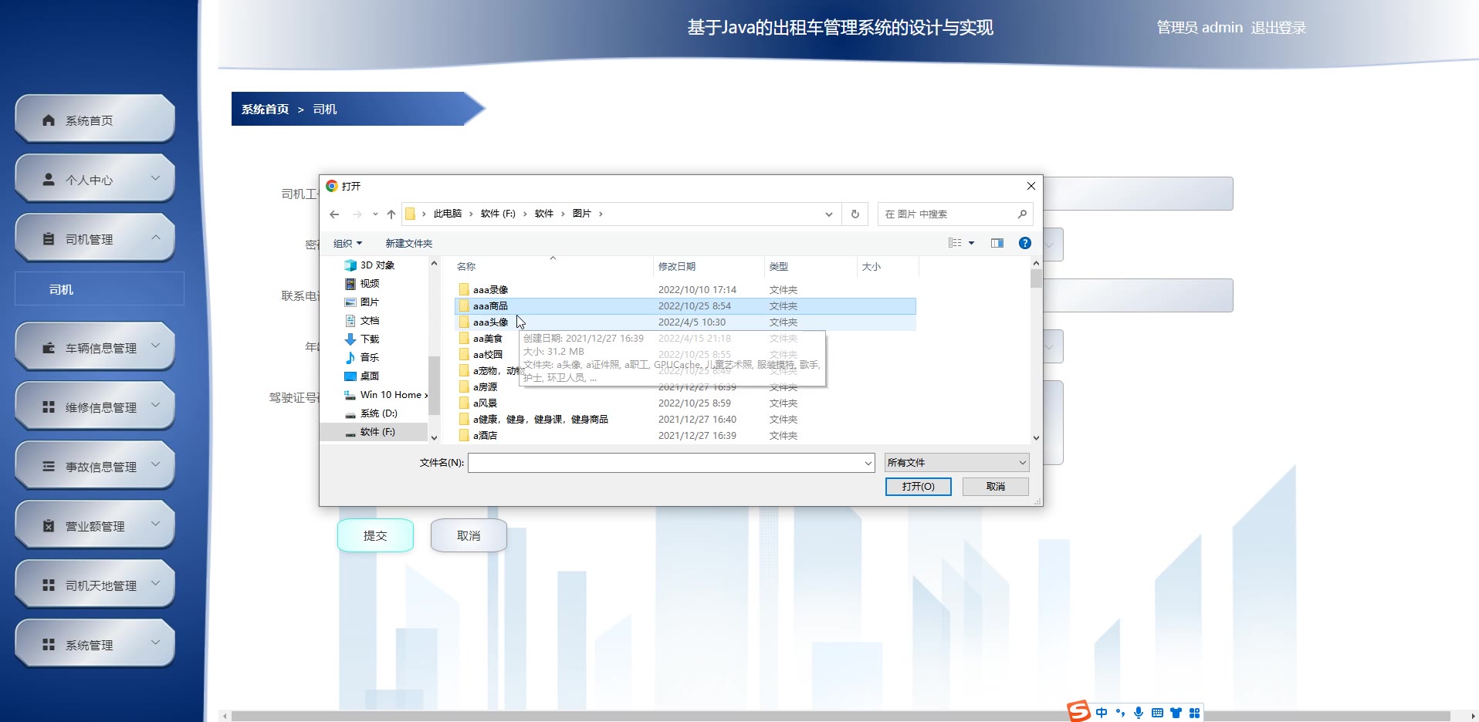Click the 文件名 input field
The width and height of the screenshot is (1479, 722).
click(x=671, y=463)
